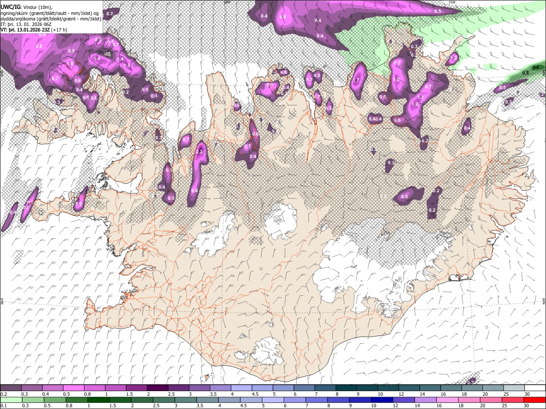546x409 pixels.
Task: Choose the darkest green swatch between 1 and 1.5
Action: click(x=99, y=400)
